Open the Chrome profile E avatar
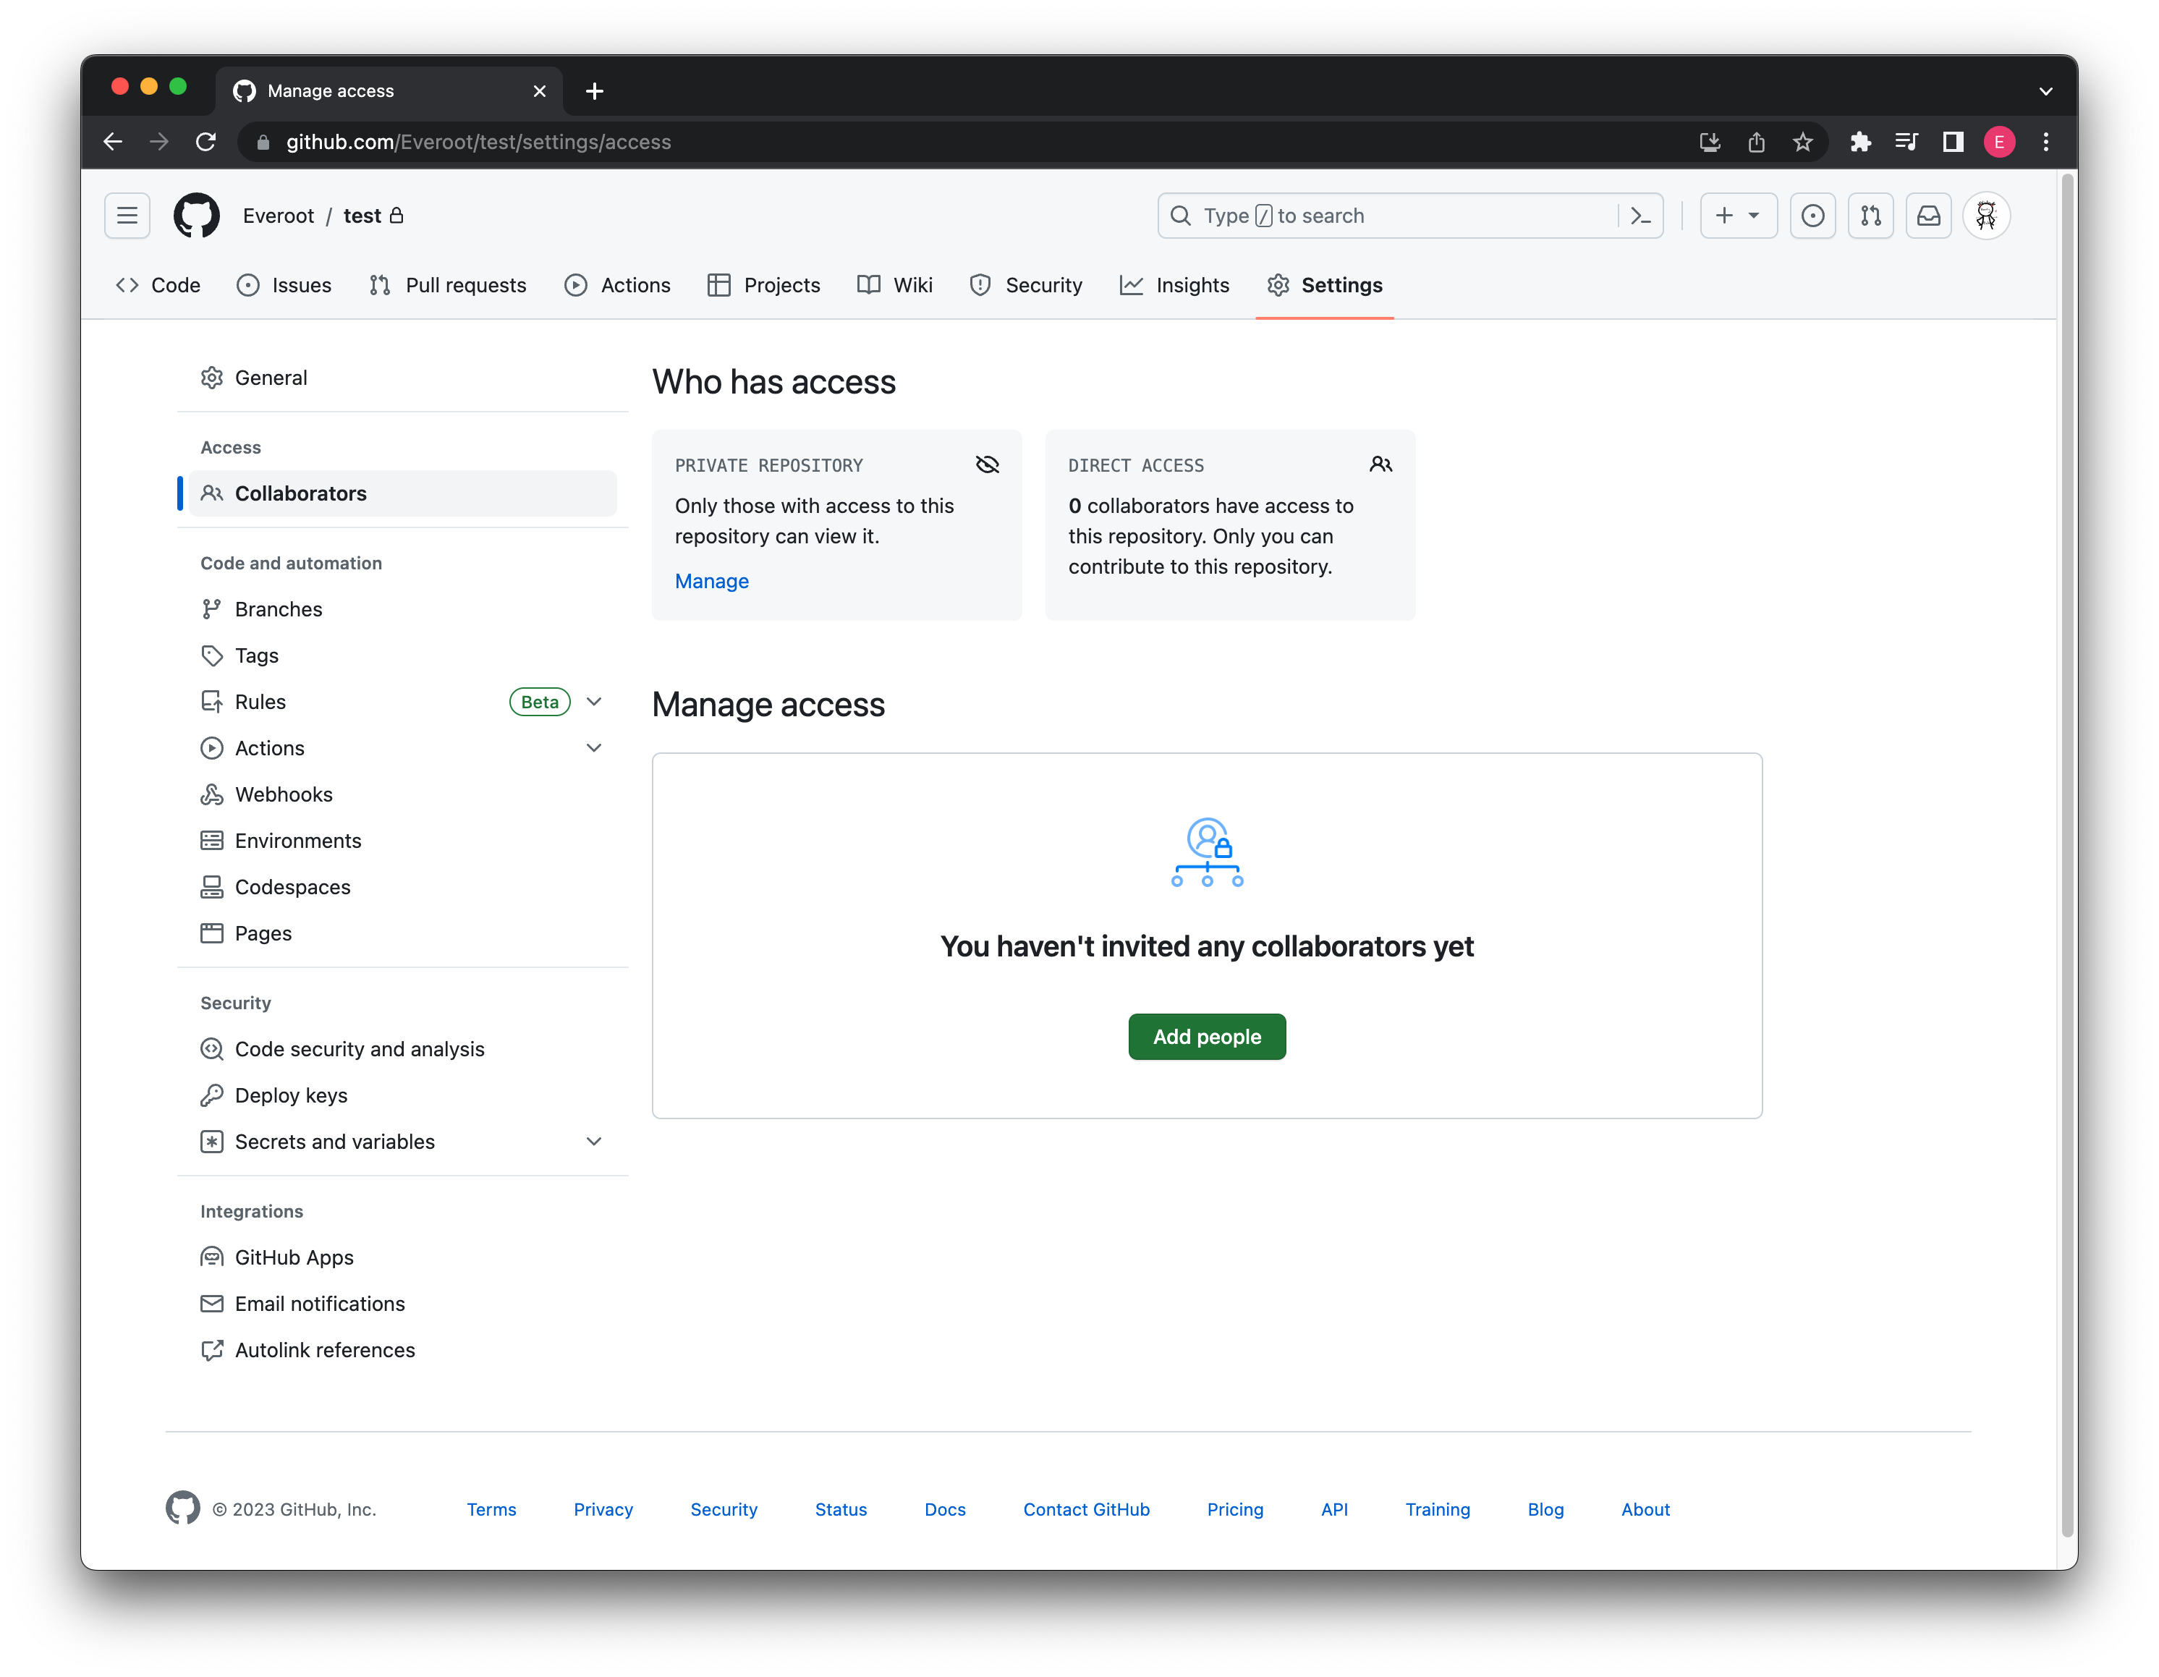 pos(1999,143)
